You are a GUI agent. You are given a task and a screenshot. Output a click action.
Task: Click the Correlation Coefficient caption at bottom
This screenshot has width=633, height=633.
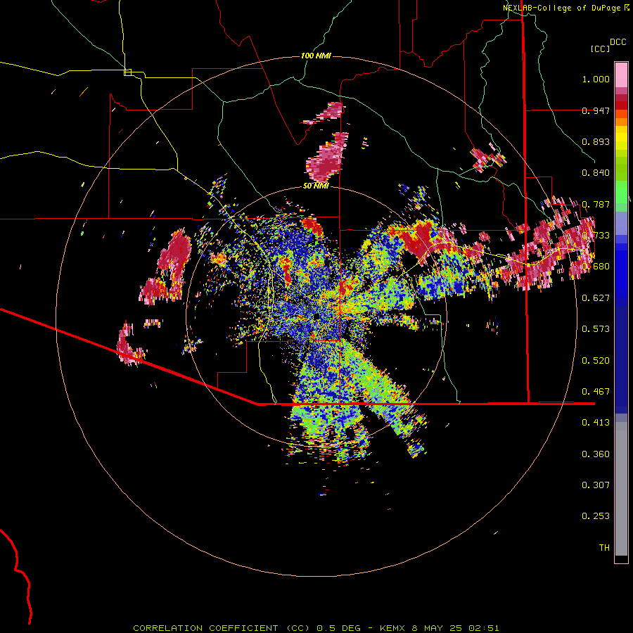316,628
